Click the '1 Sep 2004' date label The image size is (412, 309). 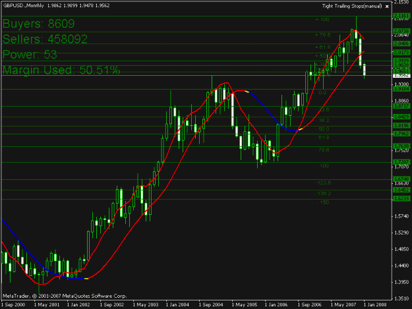[x=211, y=305]
